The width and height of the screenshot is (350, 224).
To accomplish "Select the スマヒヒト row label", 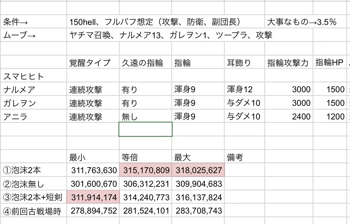I will (24, 76).
